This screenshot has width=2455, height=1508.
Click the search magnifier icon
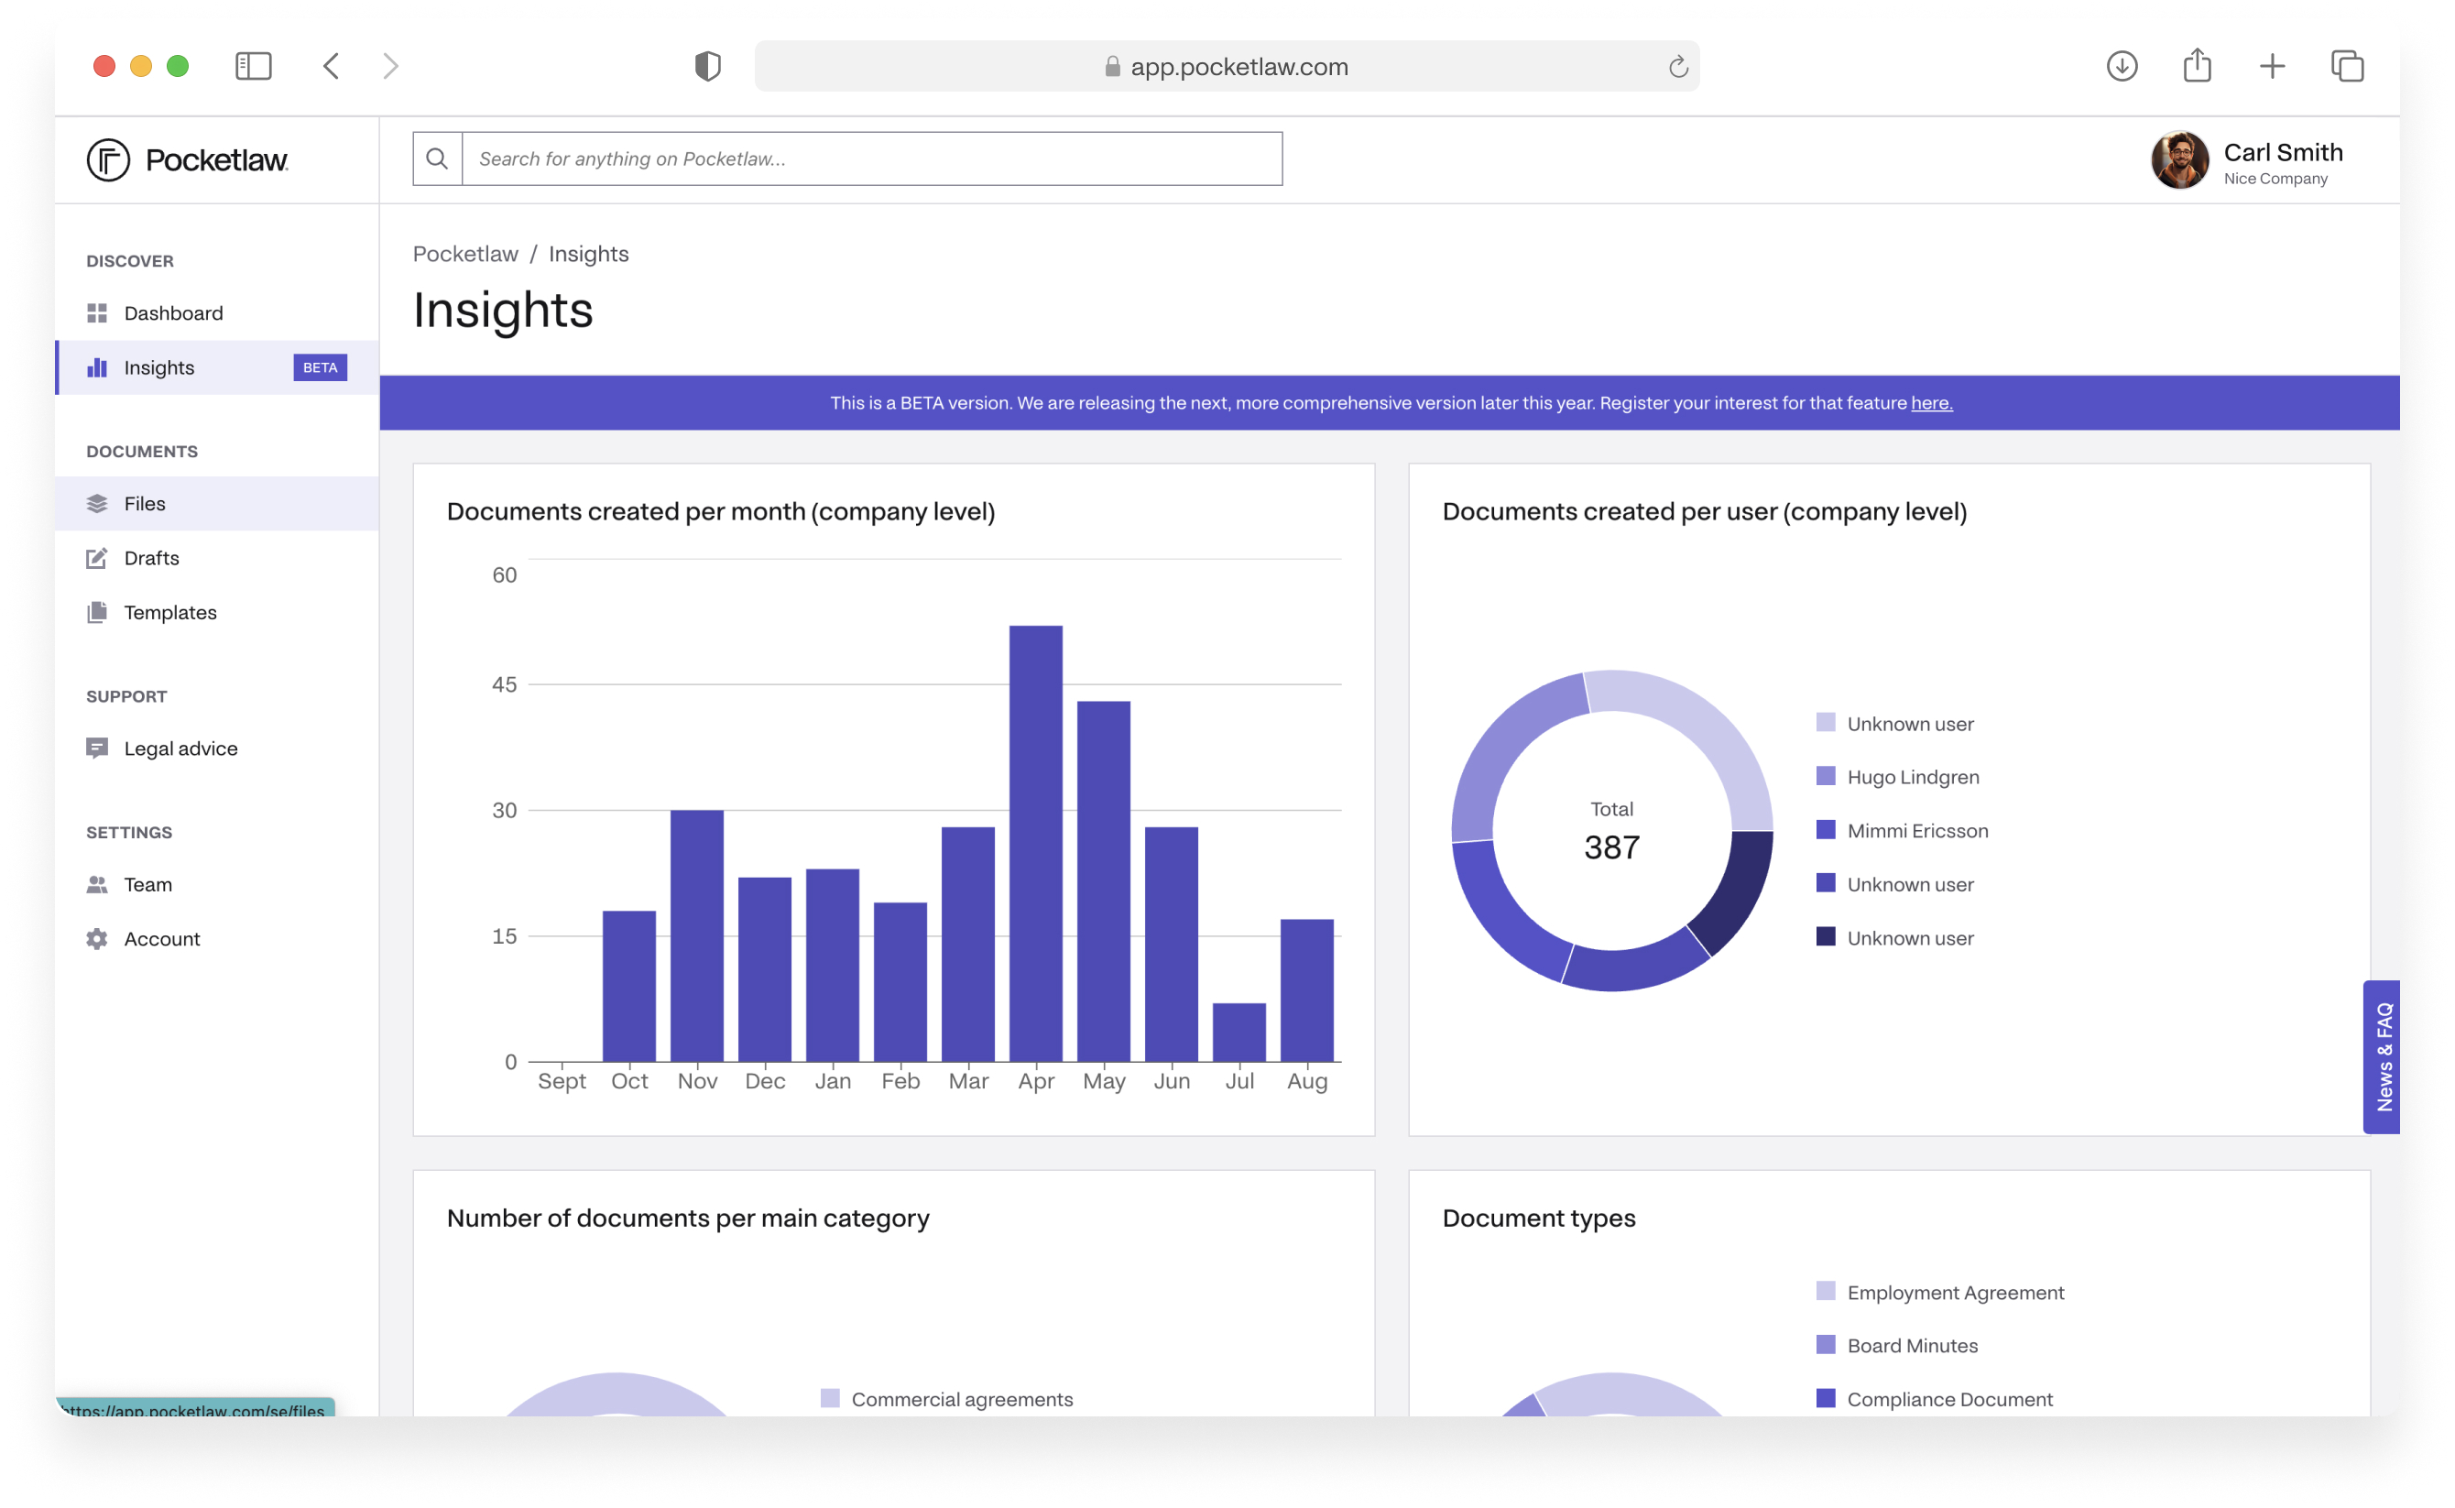[x=437, y=158]
